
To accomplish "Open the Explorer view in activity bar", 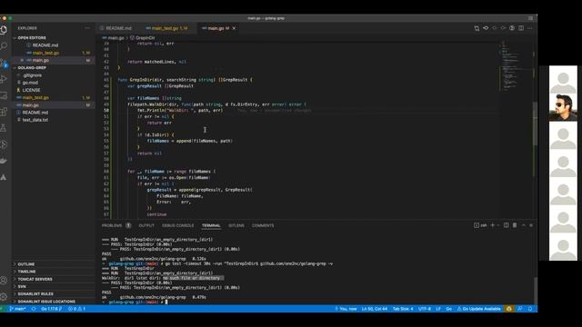I will coord(4,30).
